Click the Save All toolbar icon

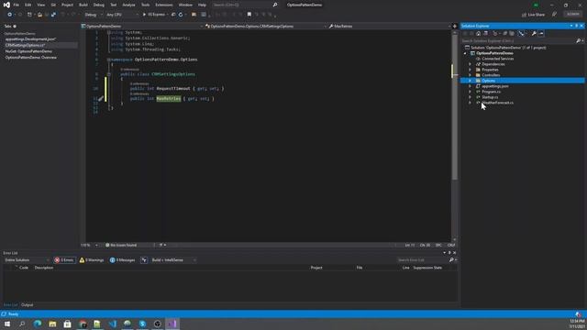pyautogui.click(x=53, y=15)
